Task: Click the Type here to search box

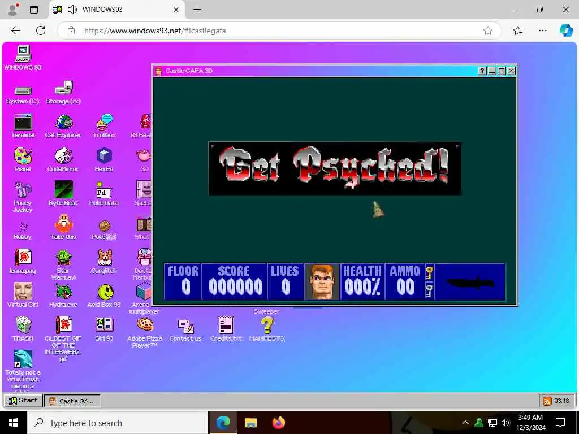Action: [x=118, y=423]
